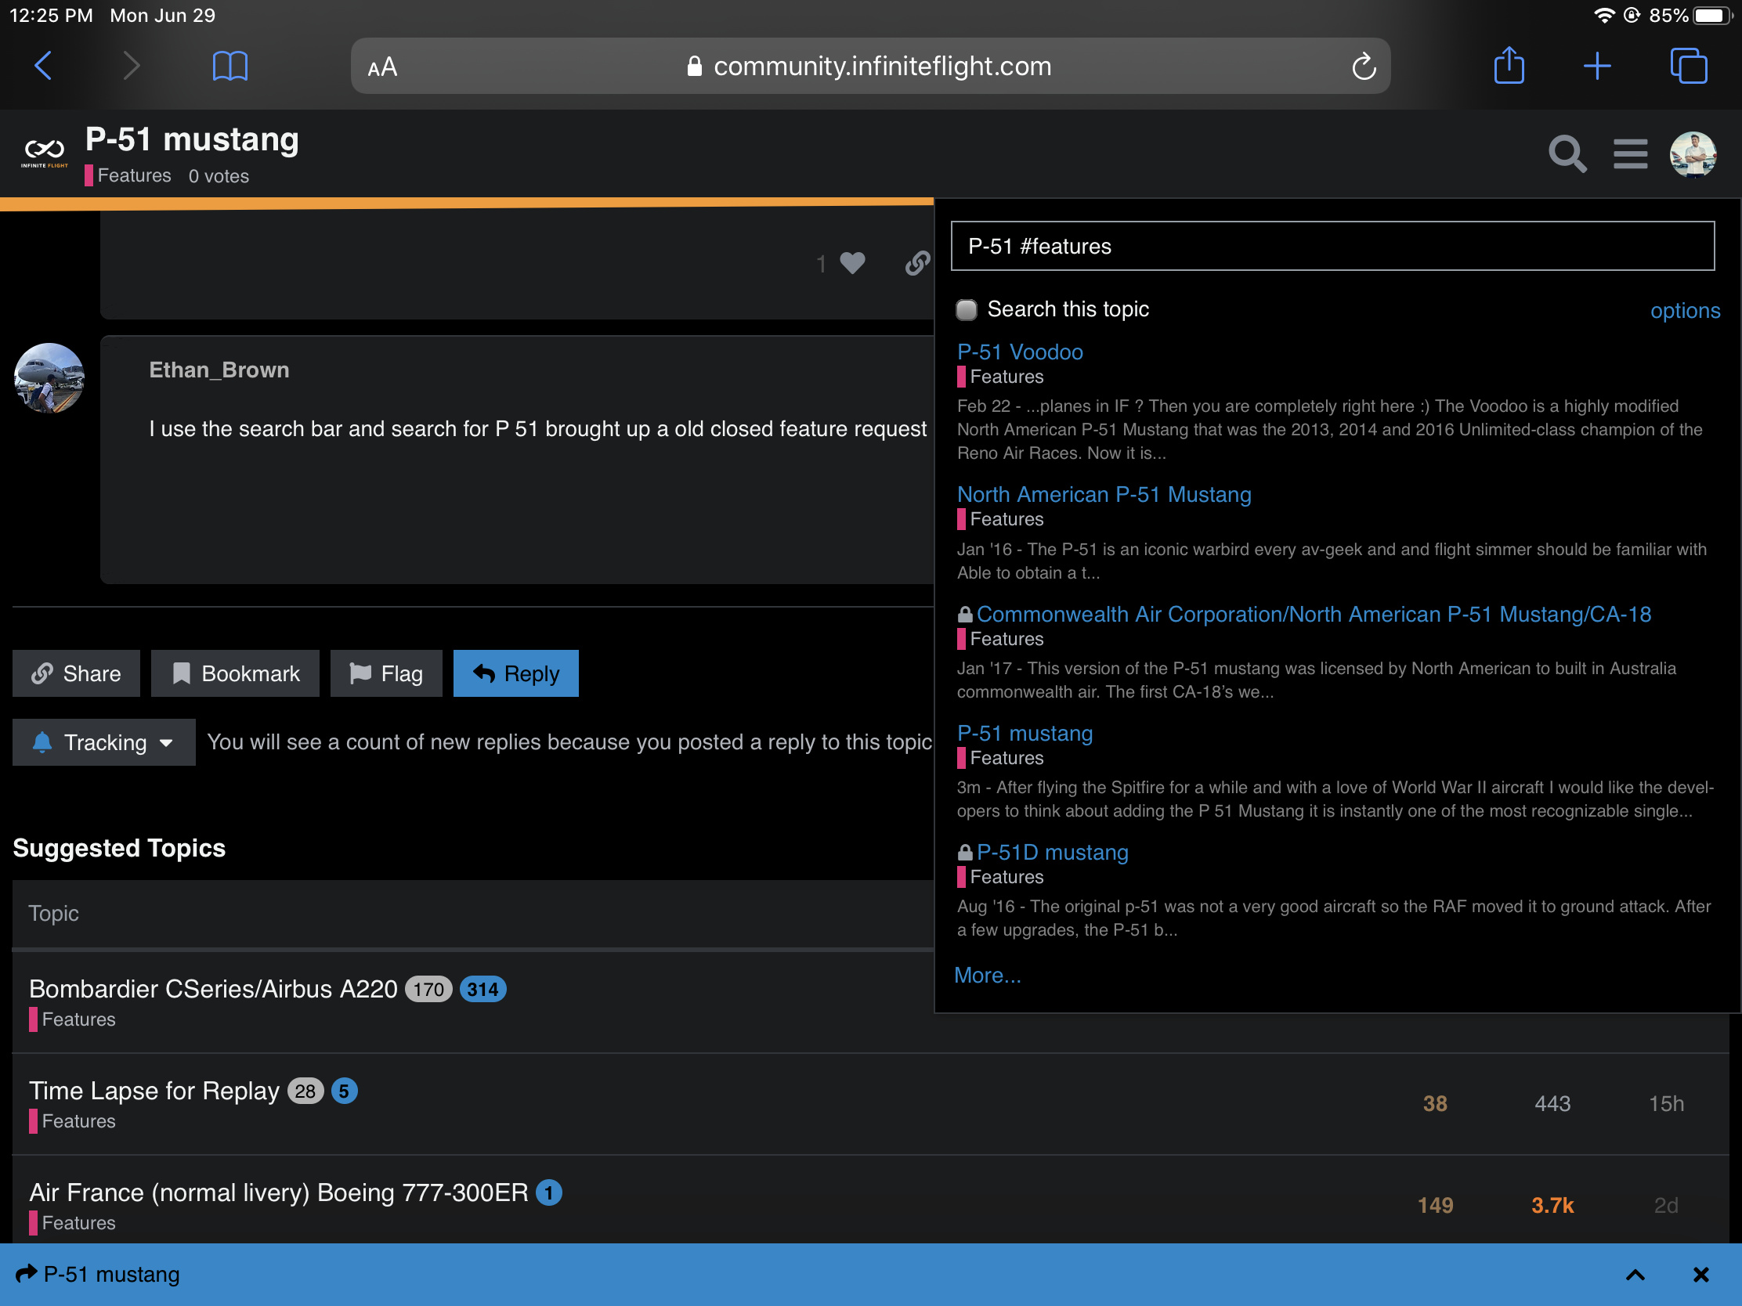The width and height of the screenshot is (1742, 1306).
Task: Copy post link via the chain icon
Action: point(916,263)
